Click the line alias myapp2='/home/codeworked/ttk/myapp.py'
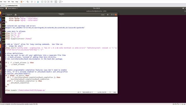The image size is (186, 105). tap(25, 90)
